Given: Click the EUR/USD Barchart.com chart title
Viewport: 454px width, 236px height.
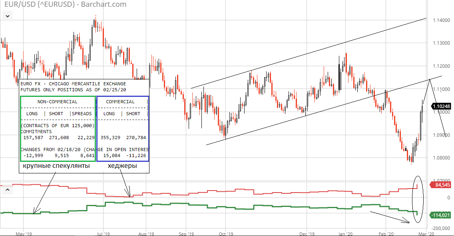Looking at the screenshot, I should point(63,5).
